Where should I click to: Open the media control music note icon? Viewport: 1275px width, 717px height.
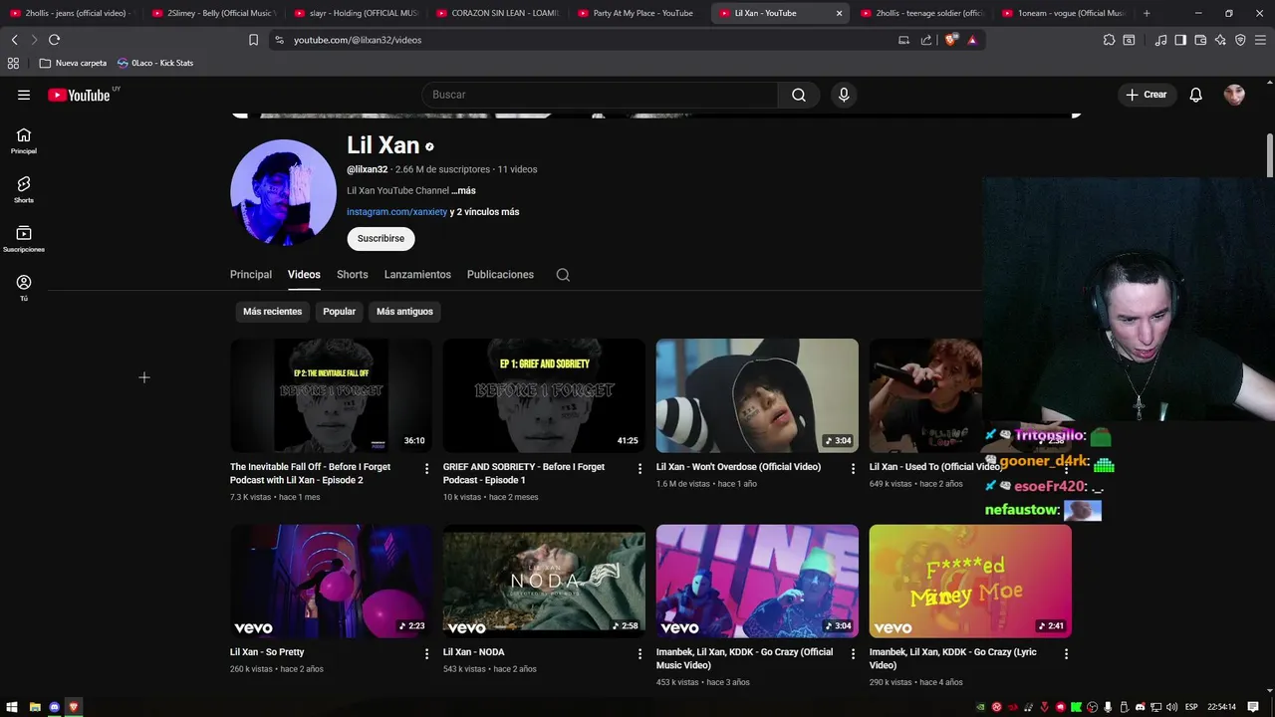1160,40
